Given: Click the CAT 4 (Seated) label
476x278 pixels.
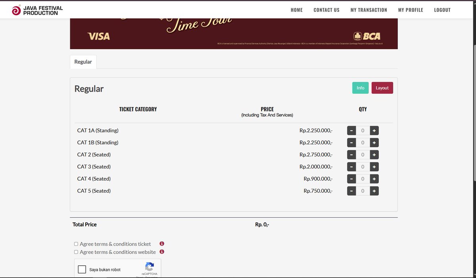Looking at the screenshot, I should [x=94, y=179].
